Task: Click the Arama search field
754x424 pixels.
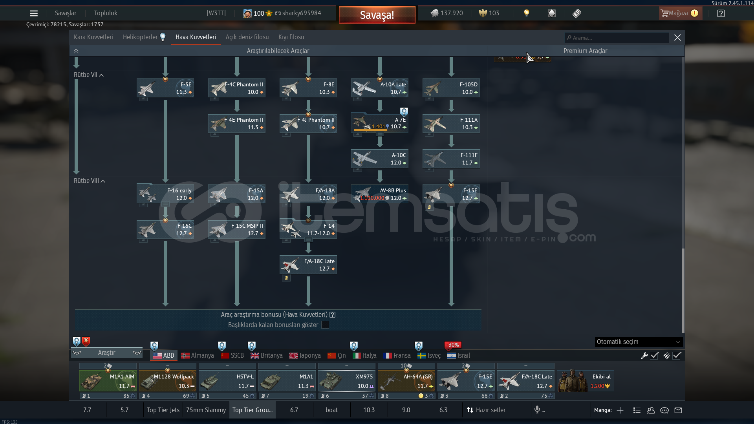Action: point(617,38)
